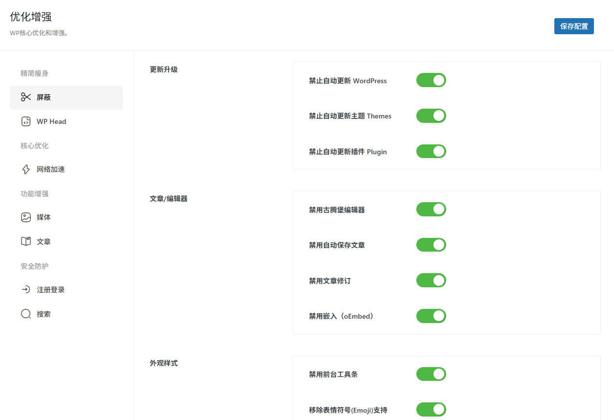Screen dimensions: 614x420
Task: Disable 禁止自动更新主题 Themes switch
Action: coord(431,116)
